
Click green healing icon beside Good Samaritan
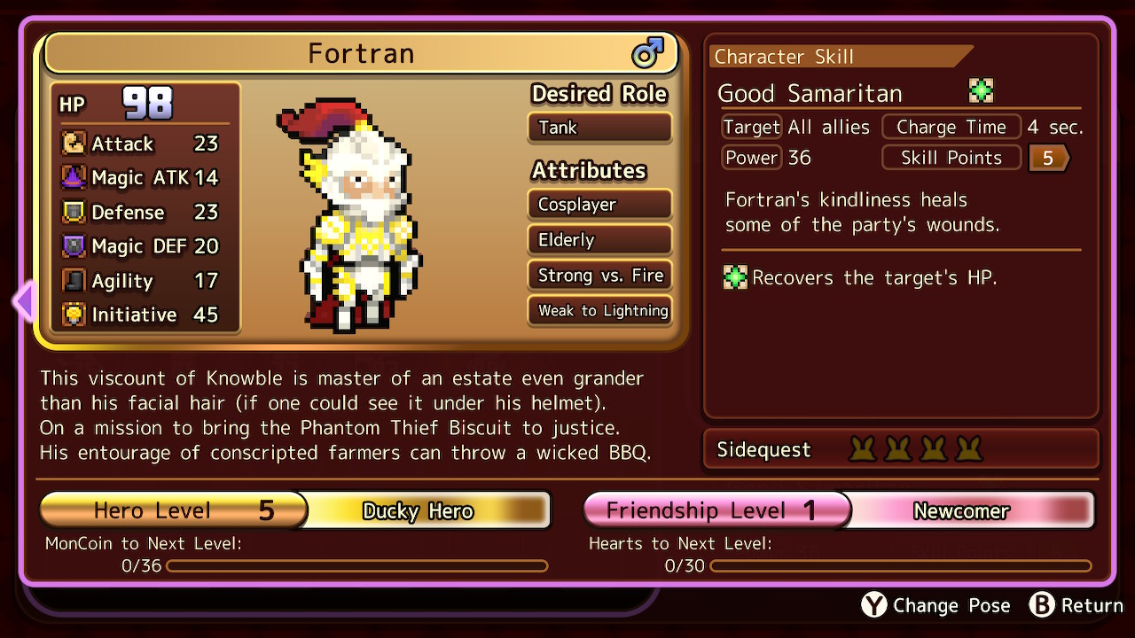coord(981,91)
